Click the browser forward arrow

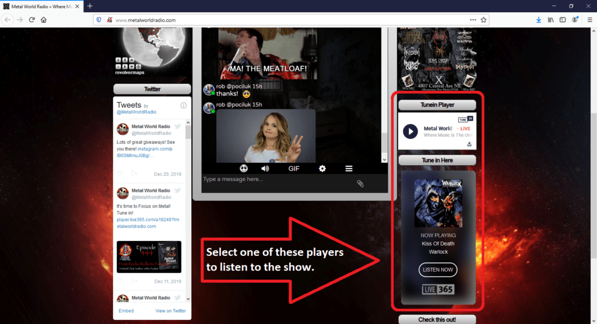pos(20,20)
